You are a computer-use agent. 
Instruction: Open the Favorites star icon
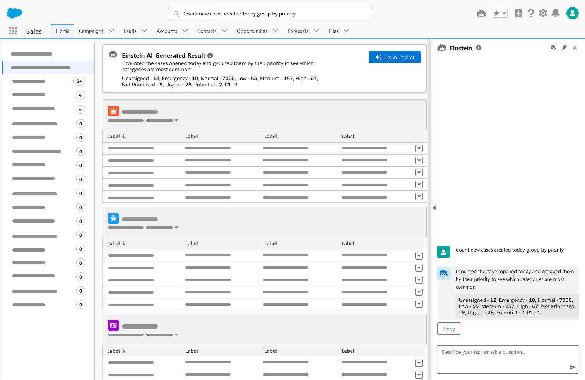(x=496, y=14)
